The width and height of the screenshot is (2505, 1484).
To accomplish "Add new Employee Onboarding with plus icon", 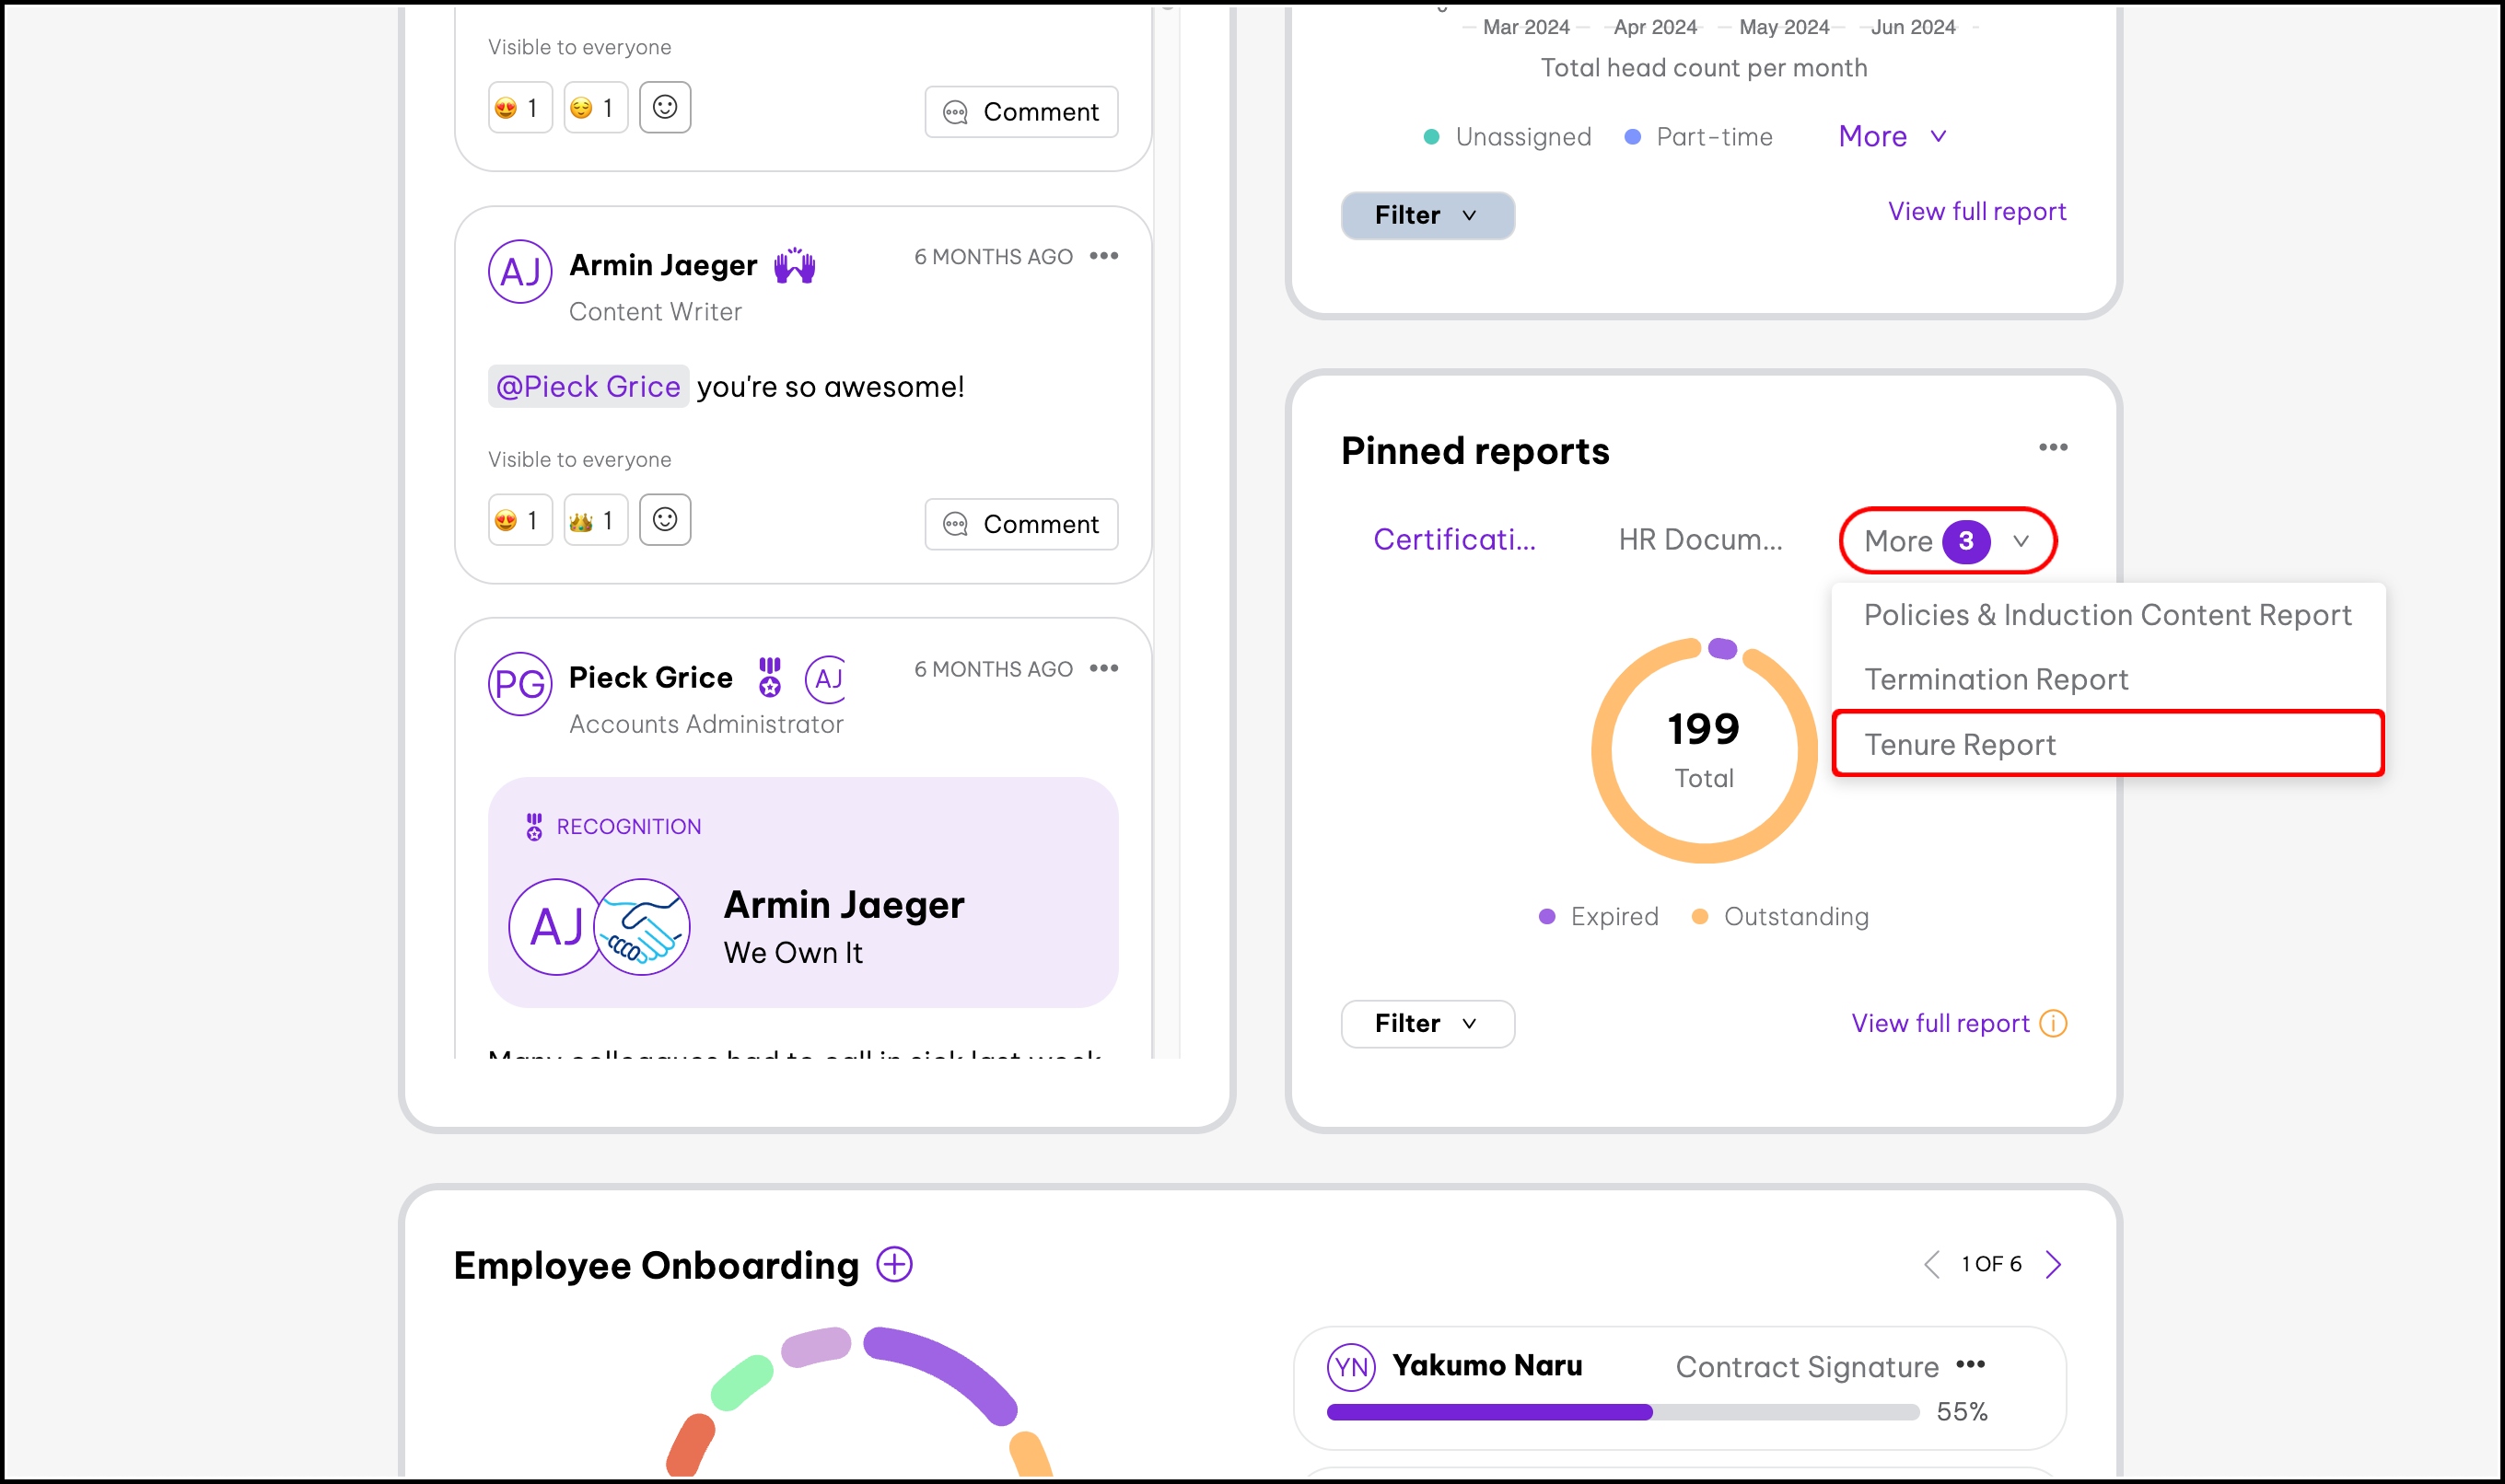I will click(893, 1264).
